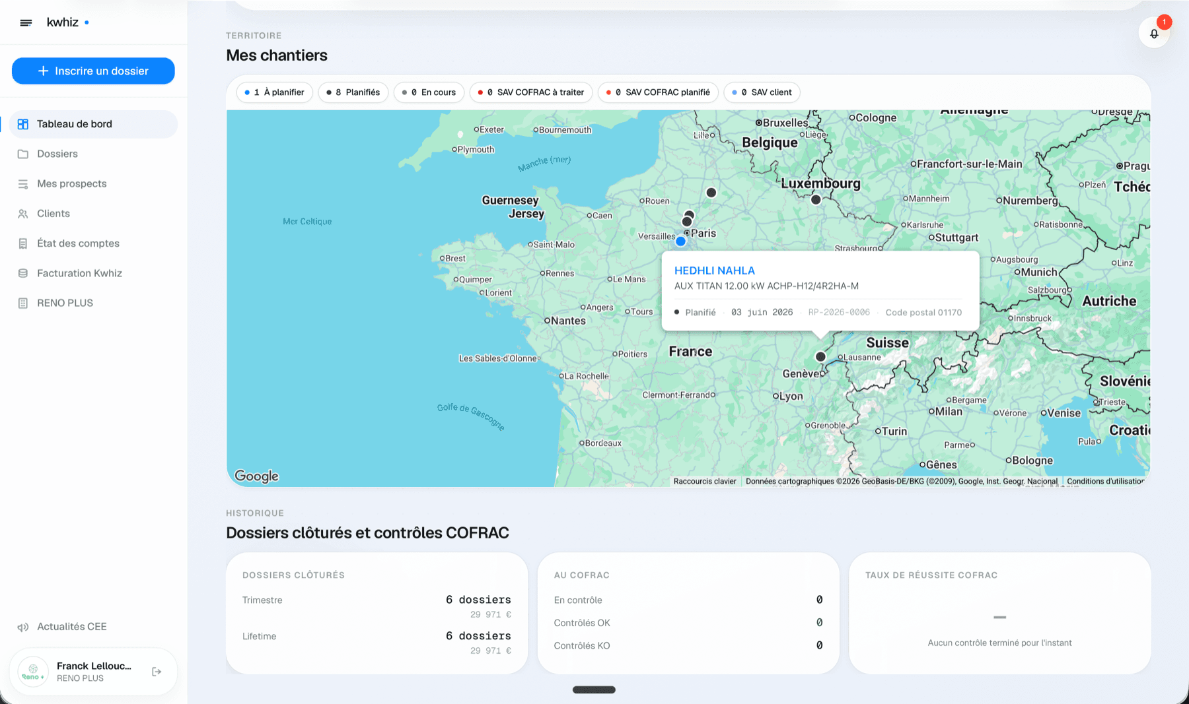Click the Paris label on the map
Viewport: 1189px width, 704px height.
703,234
